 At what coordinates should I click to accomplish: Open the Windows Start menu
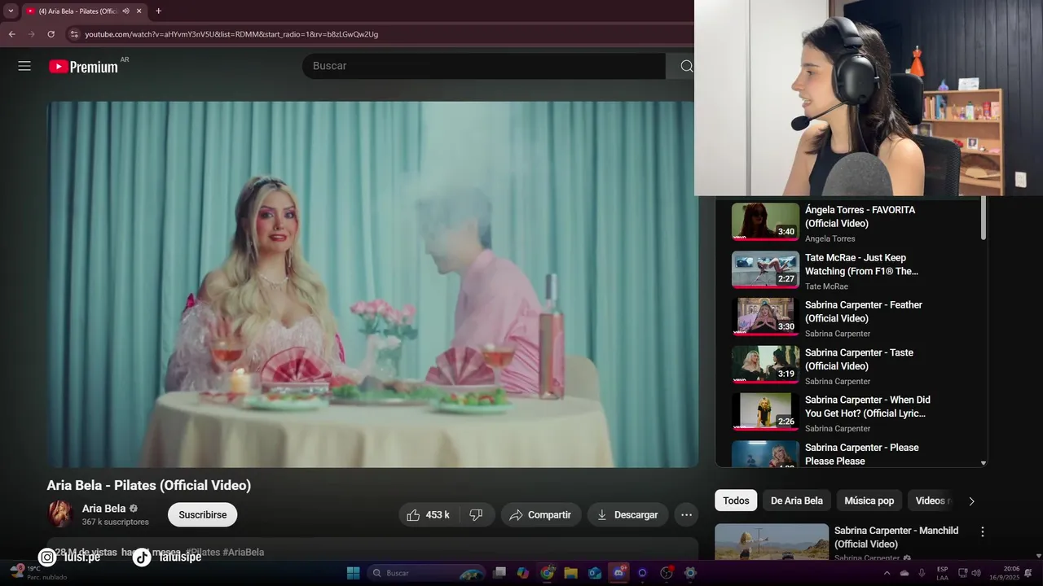click(353, 573)
